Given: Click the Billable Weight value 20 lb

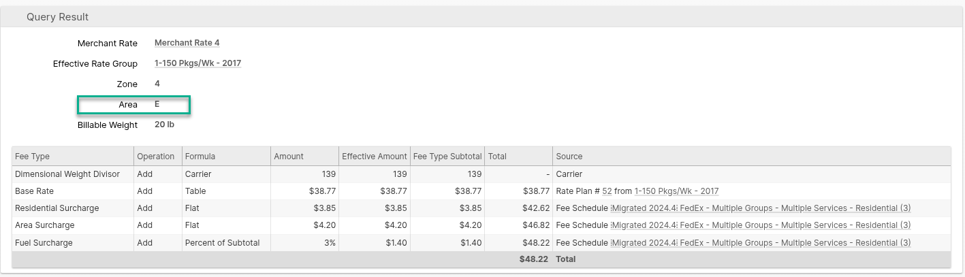Looking at the screenshot, I should click(x=165, y=125).
